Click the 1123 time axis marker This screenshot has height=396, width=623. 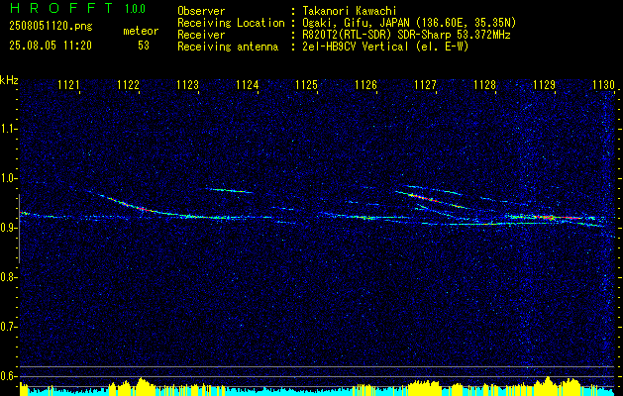coord(187,84)
